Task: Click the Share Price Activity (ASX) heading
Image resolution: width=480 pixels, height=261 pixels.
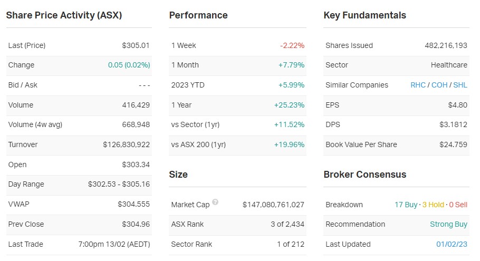Action: [64, 15]
